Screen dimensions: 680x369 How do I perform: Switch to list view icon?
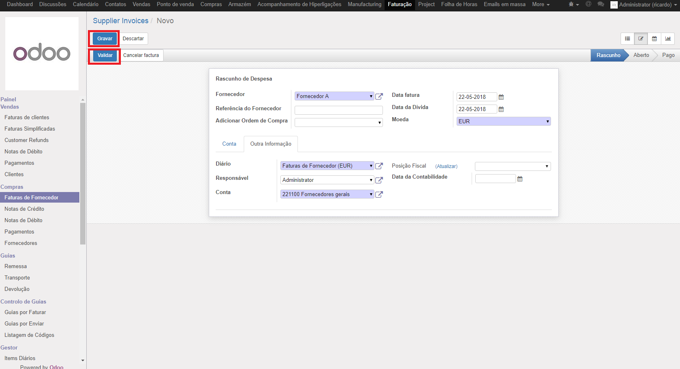(x=628, y=39)
